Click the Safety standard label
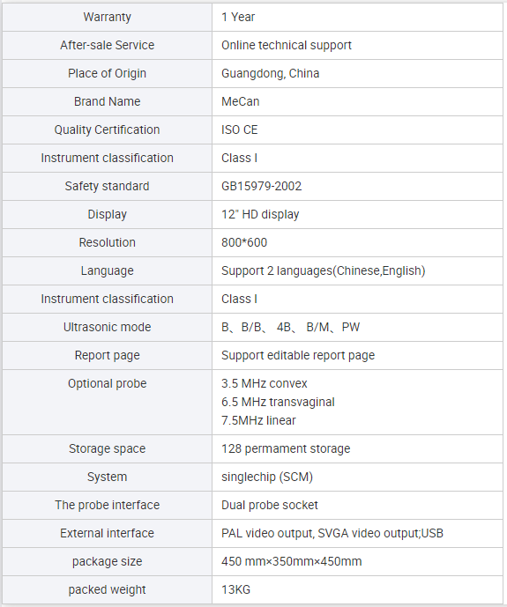 [x=107, y=186]
